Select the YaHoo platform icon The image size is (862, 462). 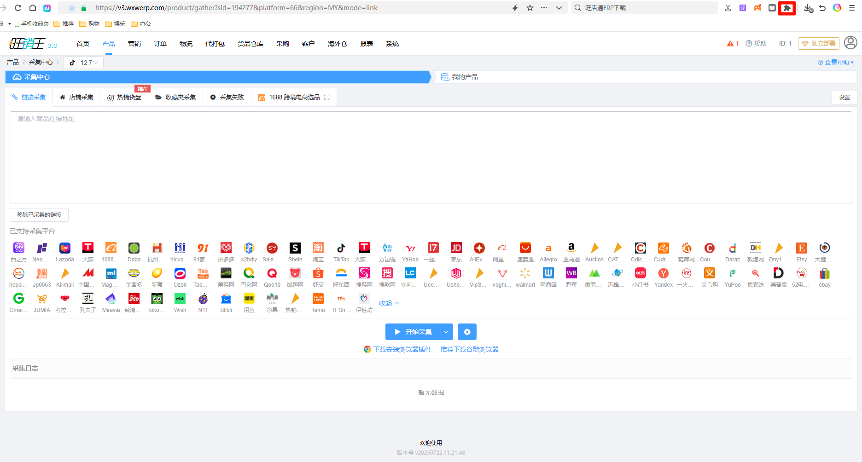point(410,248)
